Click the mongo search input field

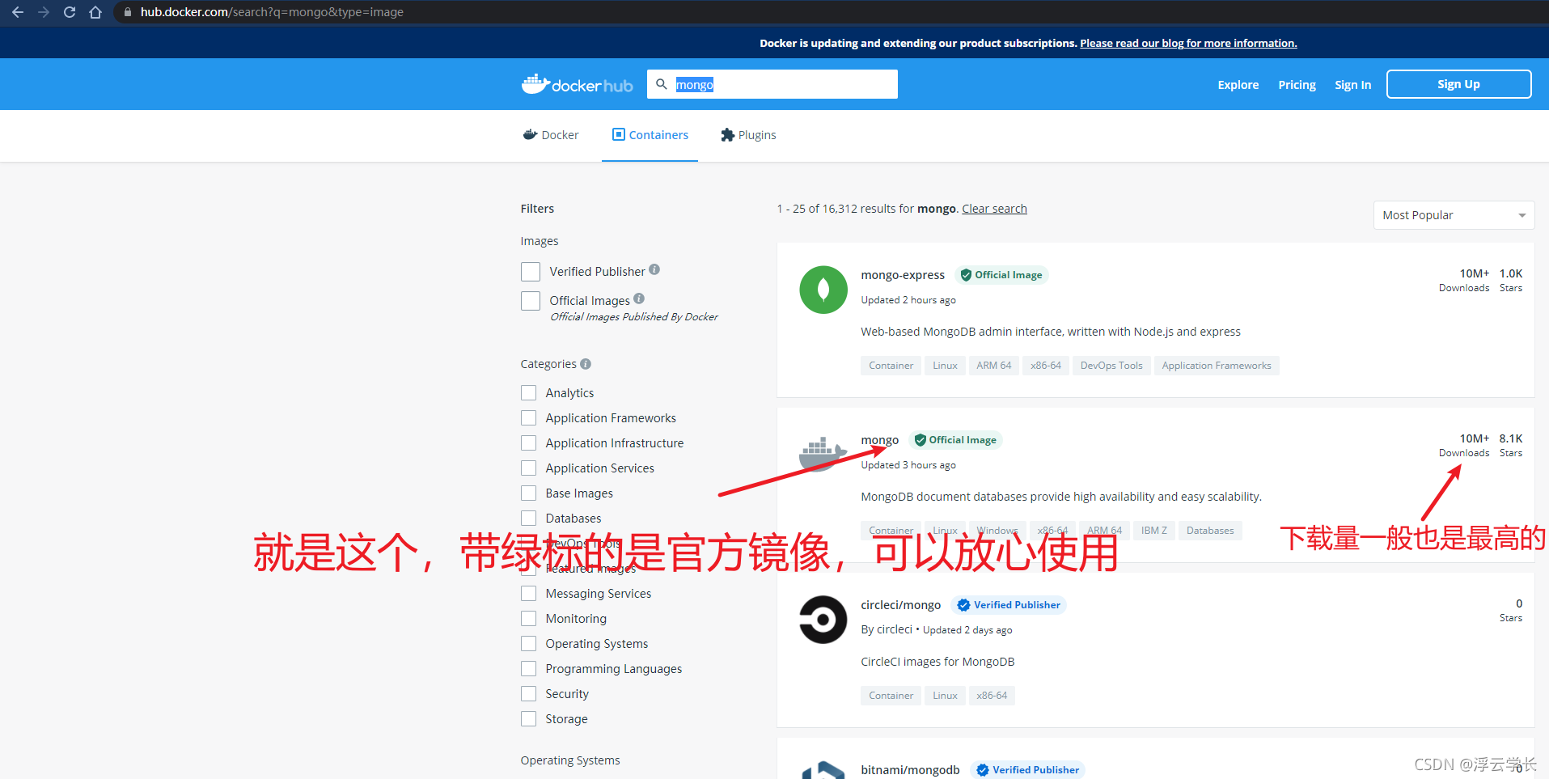pyautogui.click(x=772, y=84)
